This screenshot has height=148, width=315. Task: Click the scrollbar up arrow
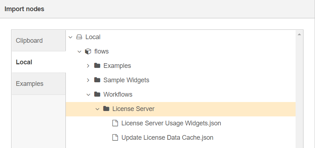tap(299, 34)
